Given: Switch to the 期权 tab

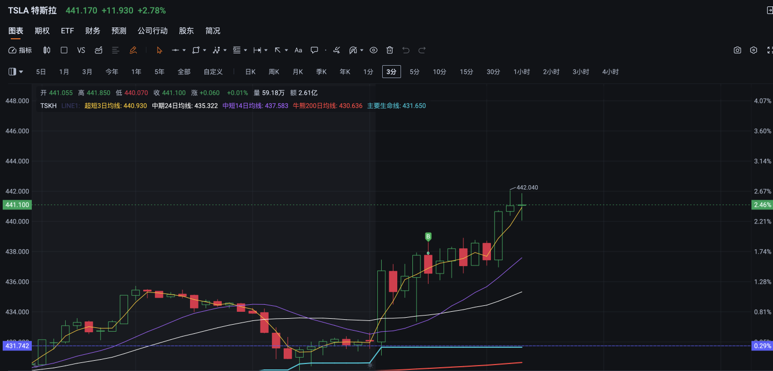Looking at the screenshot, I should [42, 31].
